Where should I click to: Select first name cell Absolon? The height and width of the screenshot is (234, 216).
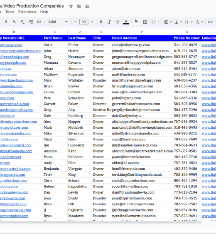(x=55, y=151)
